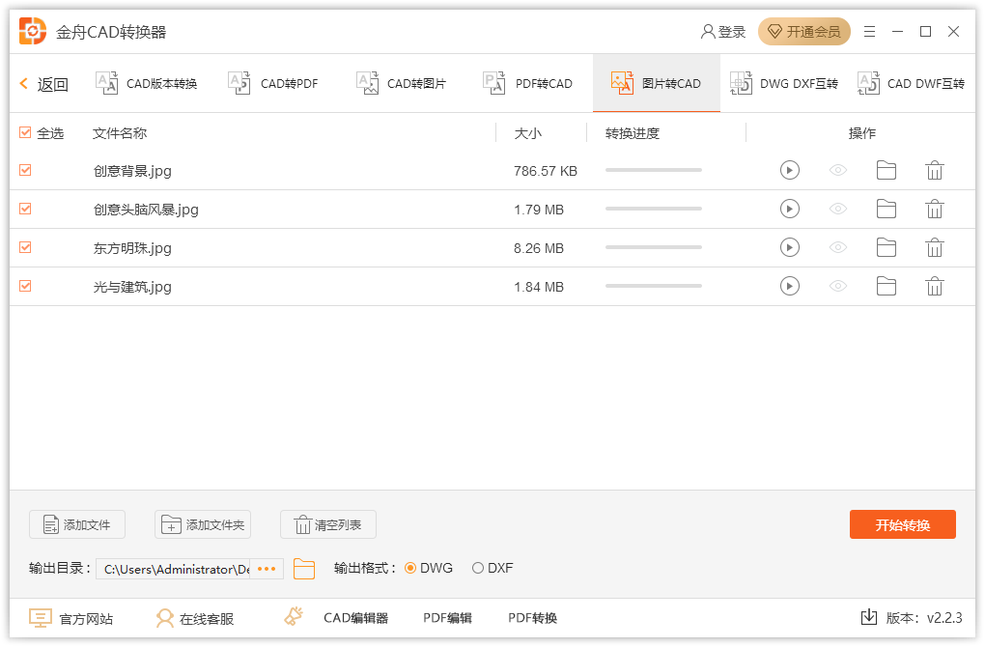Preview 创意头脑风暴.jpg with the eye icon

pyautogui.click(x=837, y=209)
